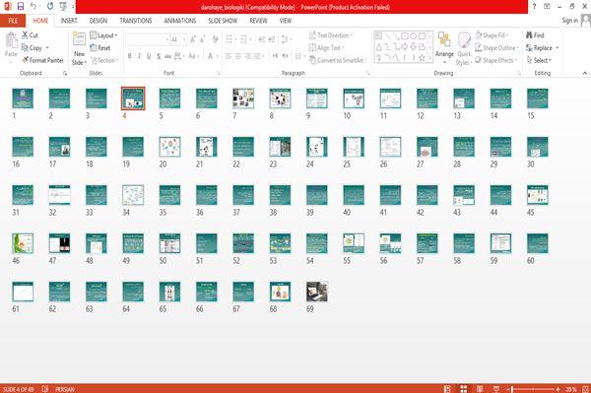Switch to Slide Sorter view icon
Screen dimensions: 591x393
pos(464,389)
